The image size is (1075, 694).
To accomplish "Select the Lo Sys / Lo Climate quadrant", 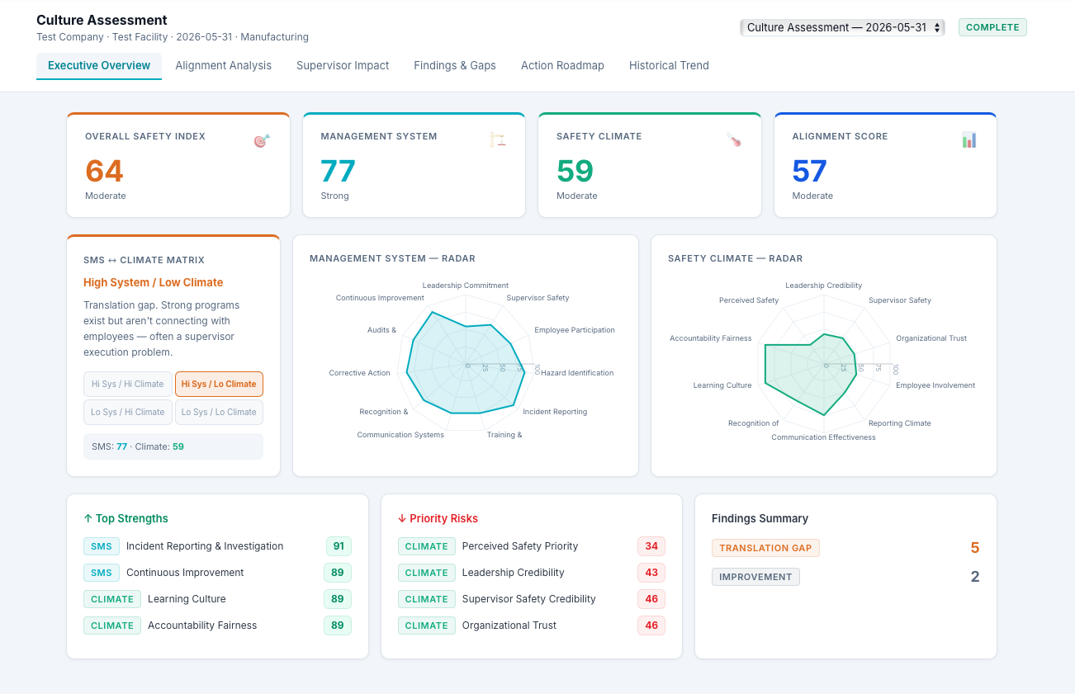I will pos(219,412).
